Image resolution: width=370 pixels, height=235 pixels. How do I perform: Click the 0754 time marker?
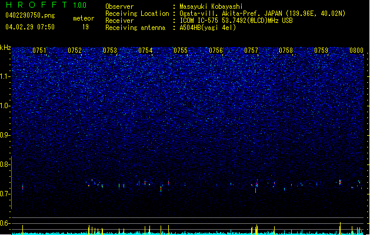[145, 51]
